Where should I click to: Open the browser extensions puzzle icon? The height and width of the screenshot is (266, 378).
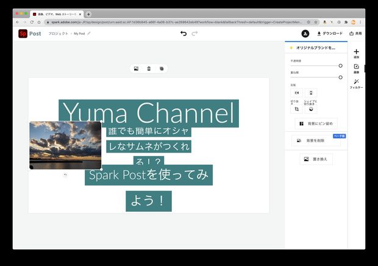click(x=346, y=22)
